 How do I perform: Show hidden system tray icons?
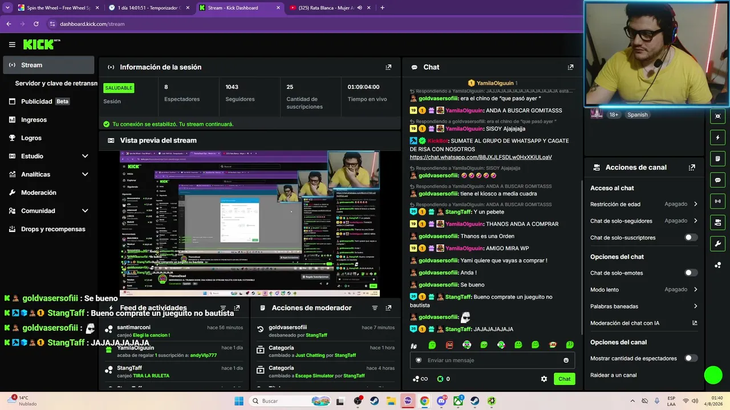pos(632,401)
